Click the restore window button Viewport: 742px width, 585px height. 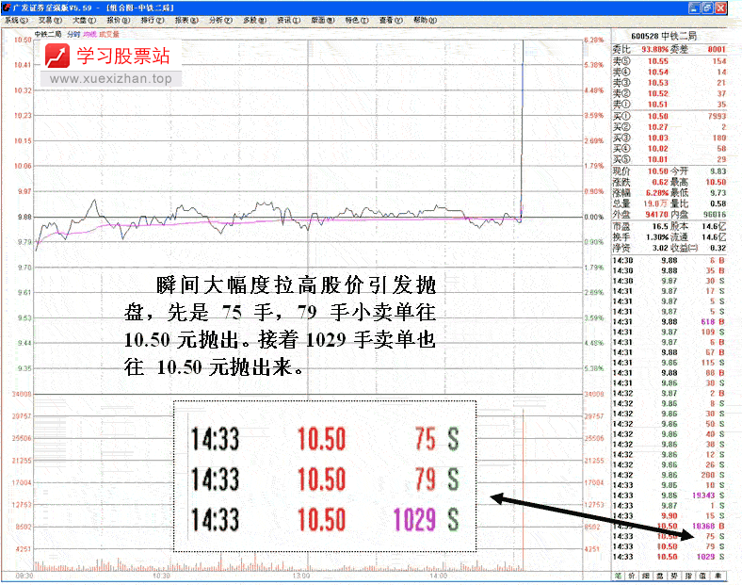point(706,7)
